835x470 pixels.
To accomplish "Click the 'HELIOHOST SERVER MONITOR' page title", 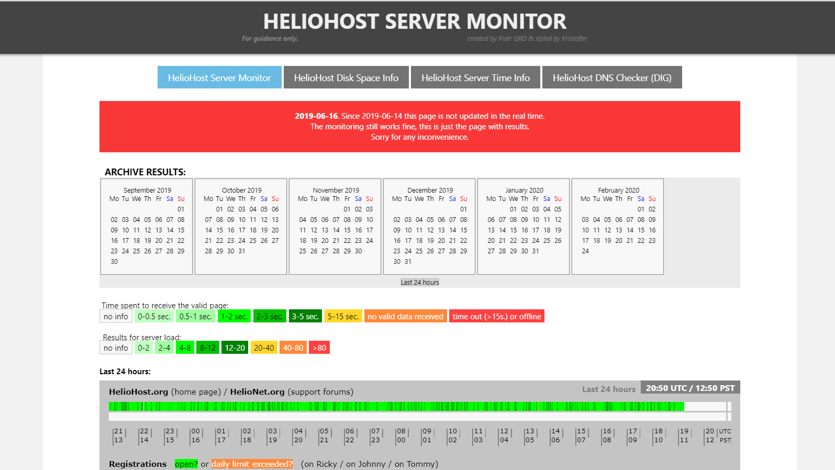I will [415, 21].
